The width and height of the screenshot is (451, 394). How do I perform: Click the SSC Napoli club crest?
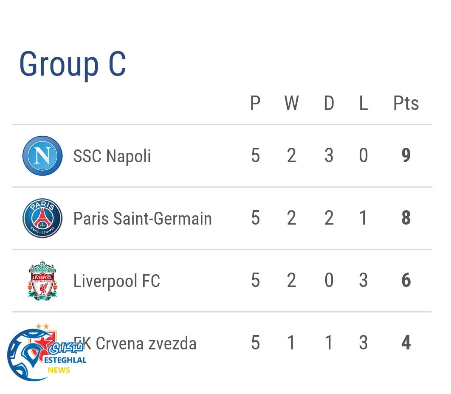[42, 156]
